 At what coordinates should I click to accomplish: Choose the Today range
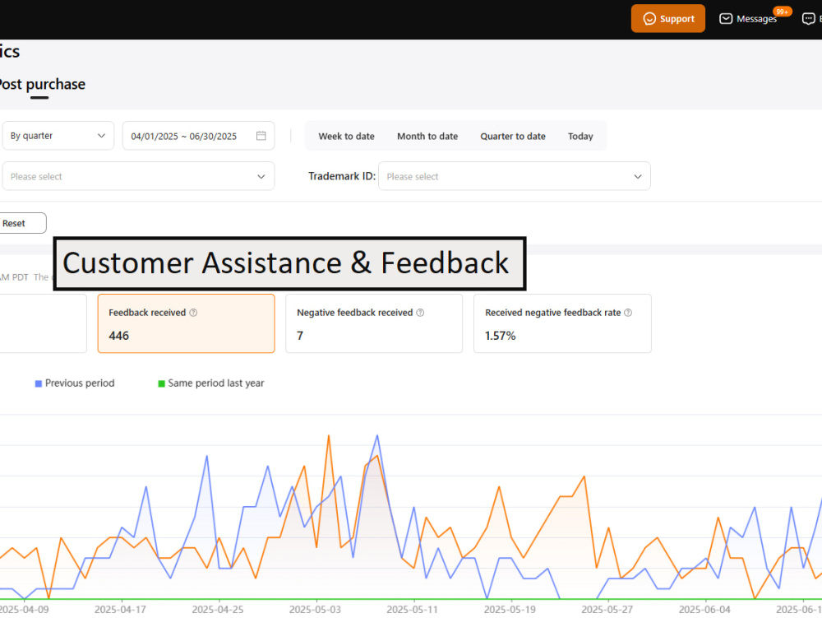580,136
